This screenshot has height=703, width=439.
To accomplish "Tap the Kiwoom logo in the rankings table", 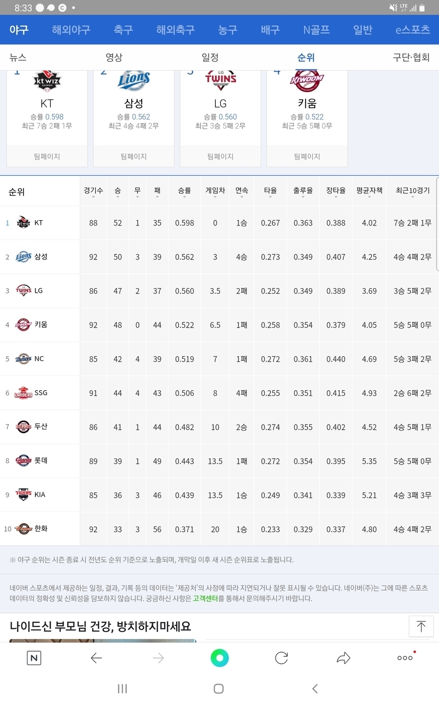I will (23, 325).
